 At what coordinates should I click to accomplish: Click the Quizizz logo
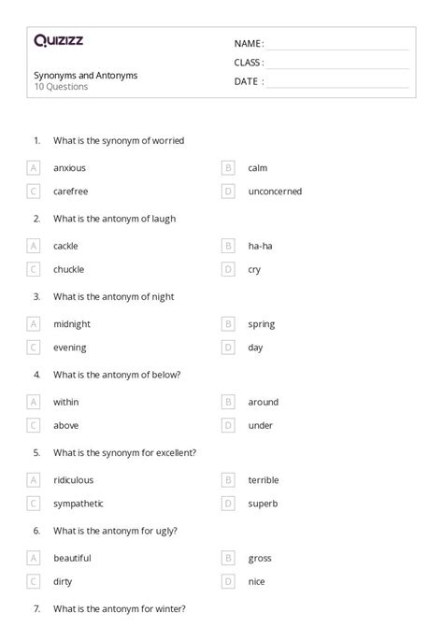click(59, 40)
